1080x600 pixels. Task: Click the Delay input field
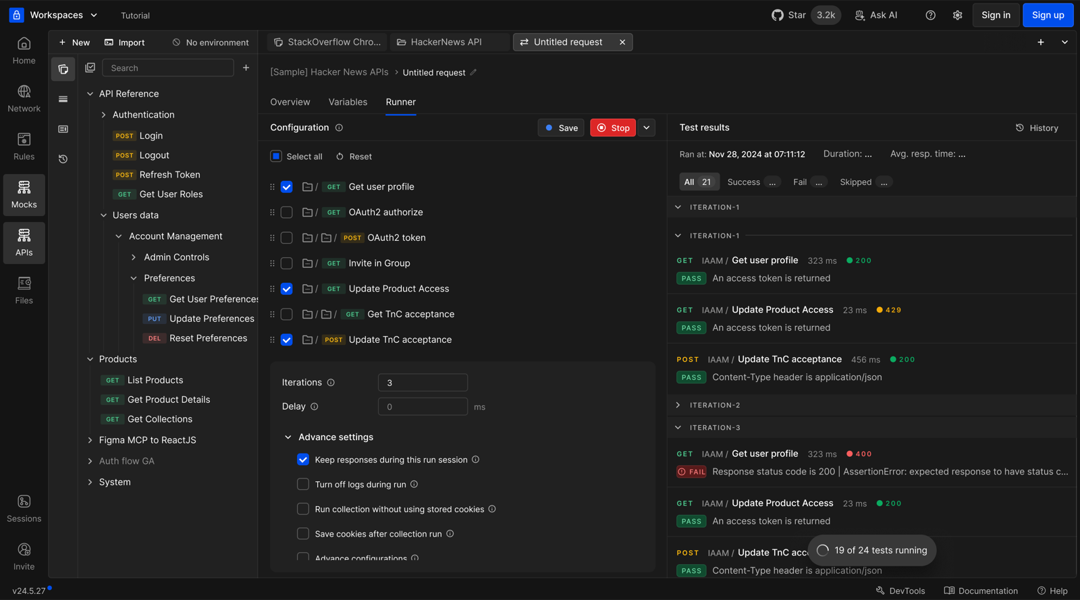(x=423, y=406)
